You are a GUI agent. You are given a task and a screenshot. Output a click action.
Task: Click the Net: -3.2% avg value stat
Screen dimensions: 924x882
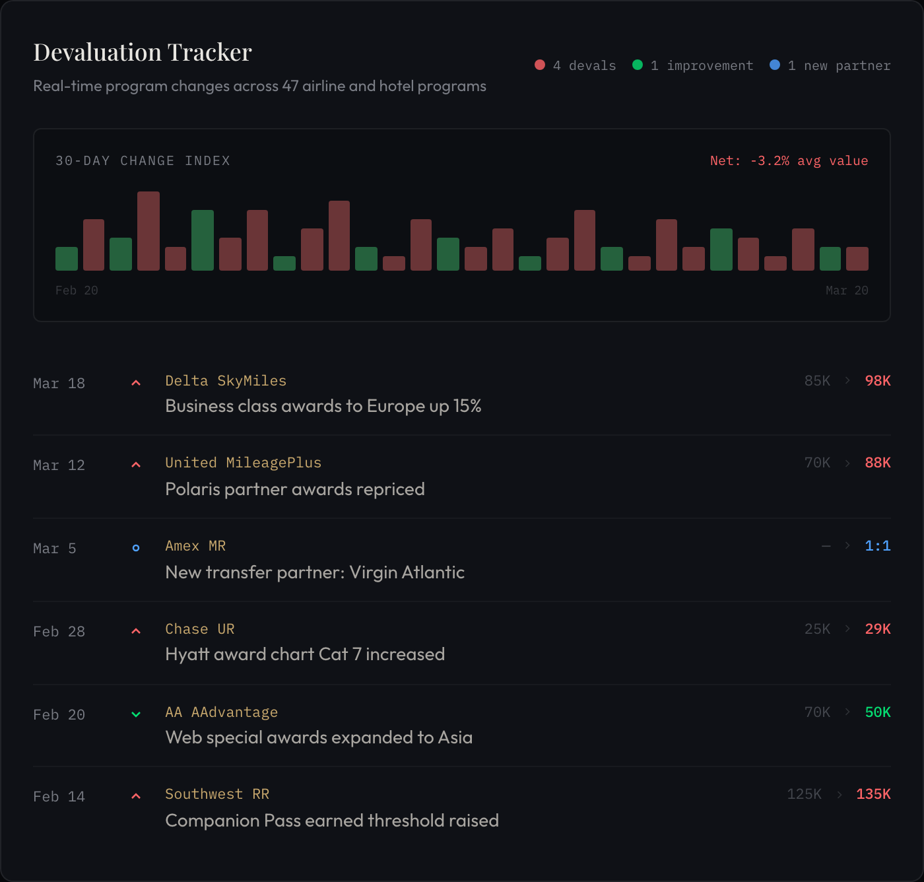pyautogui.click(x=789, y=160)
